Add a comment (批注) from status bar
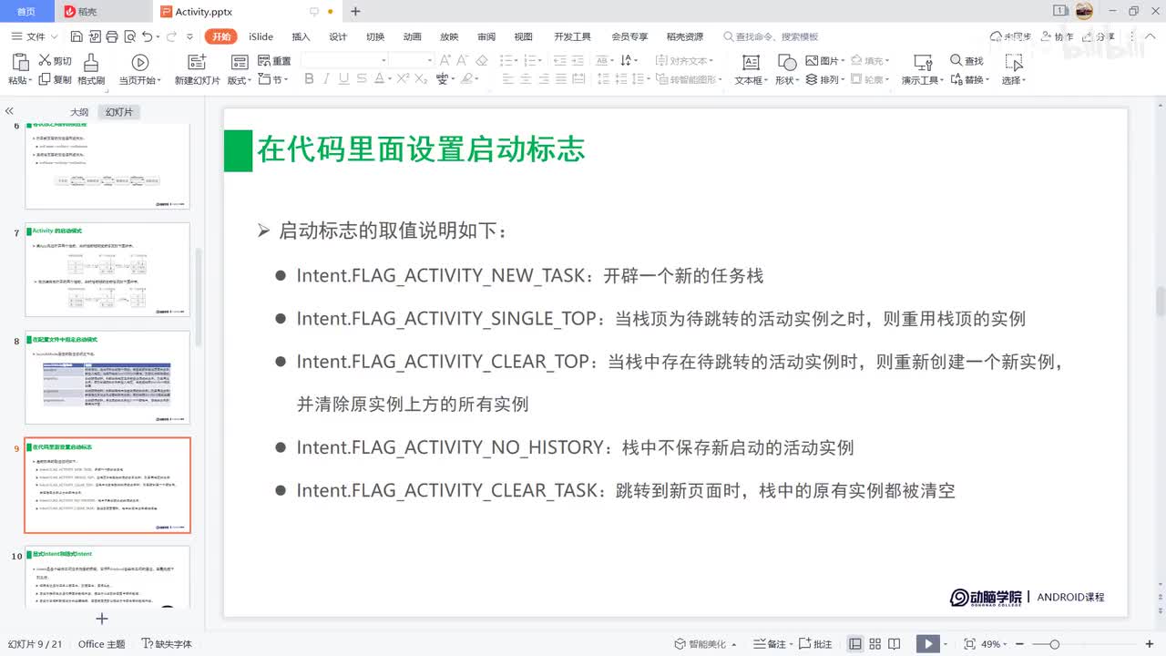The height and width of the screenshot is (656, 1166). (816, 644)
